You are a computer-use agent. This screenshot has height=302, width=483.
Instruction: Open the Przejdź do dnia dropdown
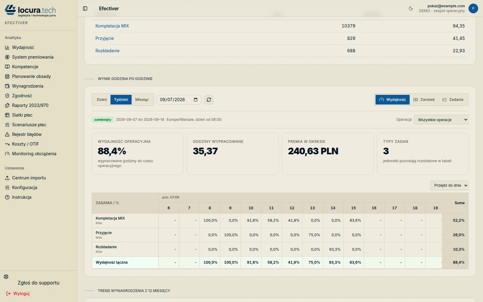click(x=449, y=185)
